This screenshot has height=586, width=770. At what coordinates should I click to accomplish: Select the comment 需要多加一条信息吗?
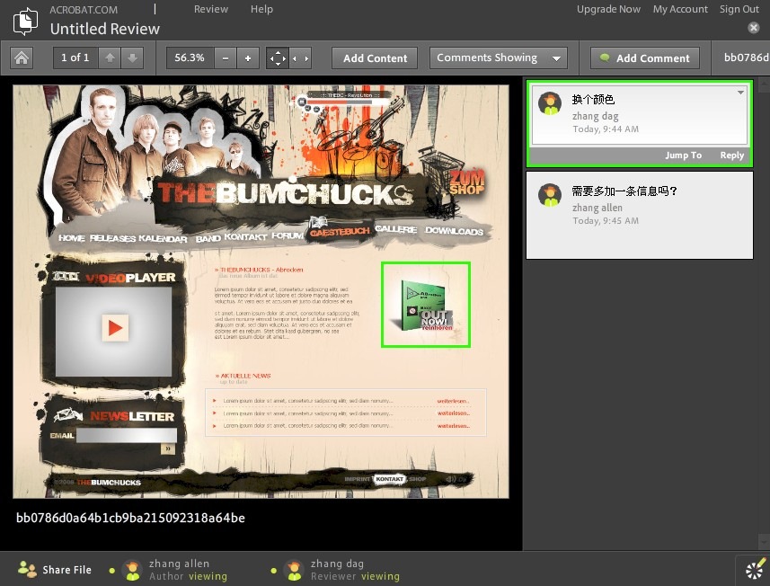click(640, 215)
